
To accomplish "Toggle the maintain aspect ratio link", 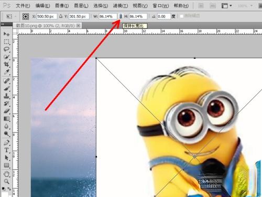I will coord(121,16).
